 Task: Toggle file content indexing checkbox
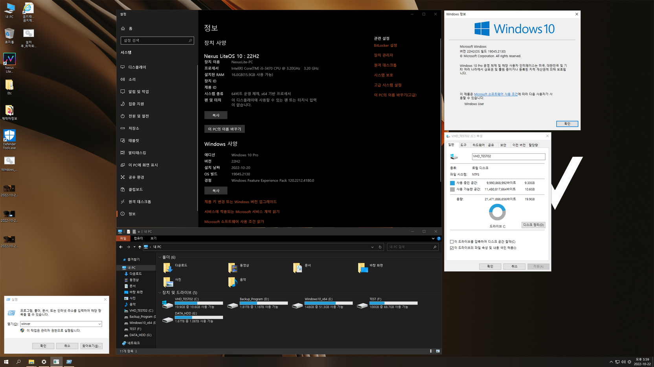pyautogui.click(x=452, y=248)
